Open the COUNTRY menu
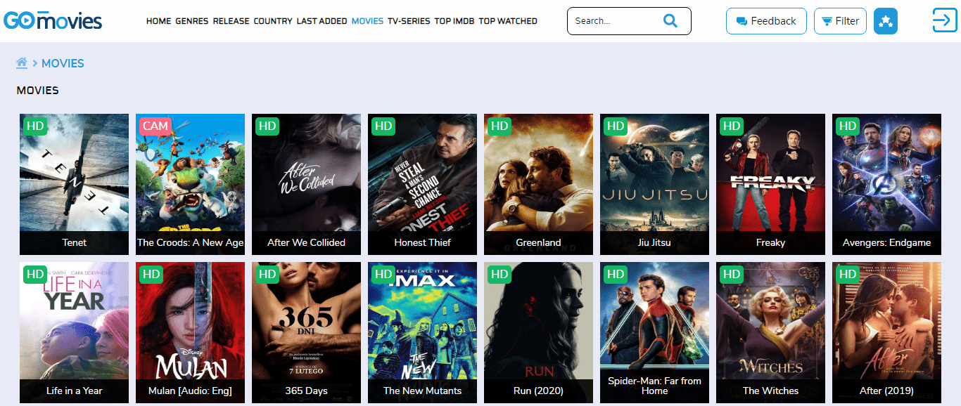 coord(273,21)
